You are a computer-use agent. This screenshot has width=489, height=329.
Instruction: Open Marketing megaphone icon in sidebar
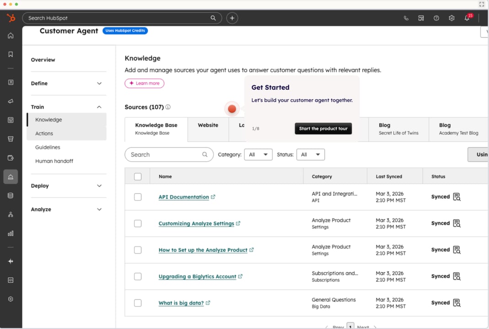pyautogui.click(x=11, y=101)
